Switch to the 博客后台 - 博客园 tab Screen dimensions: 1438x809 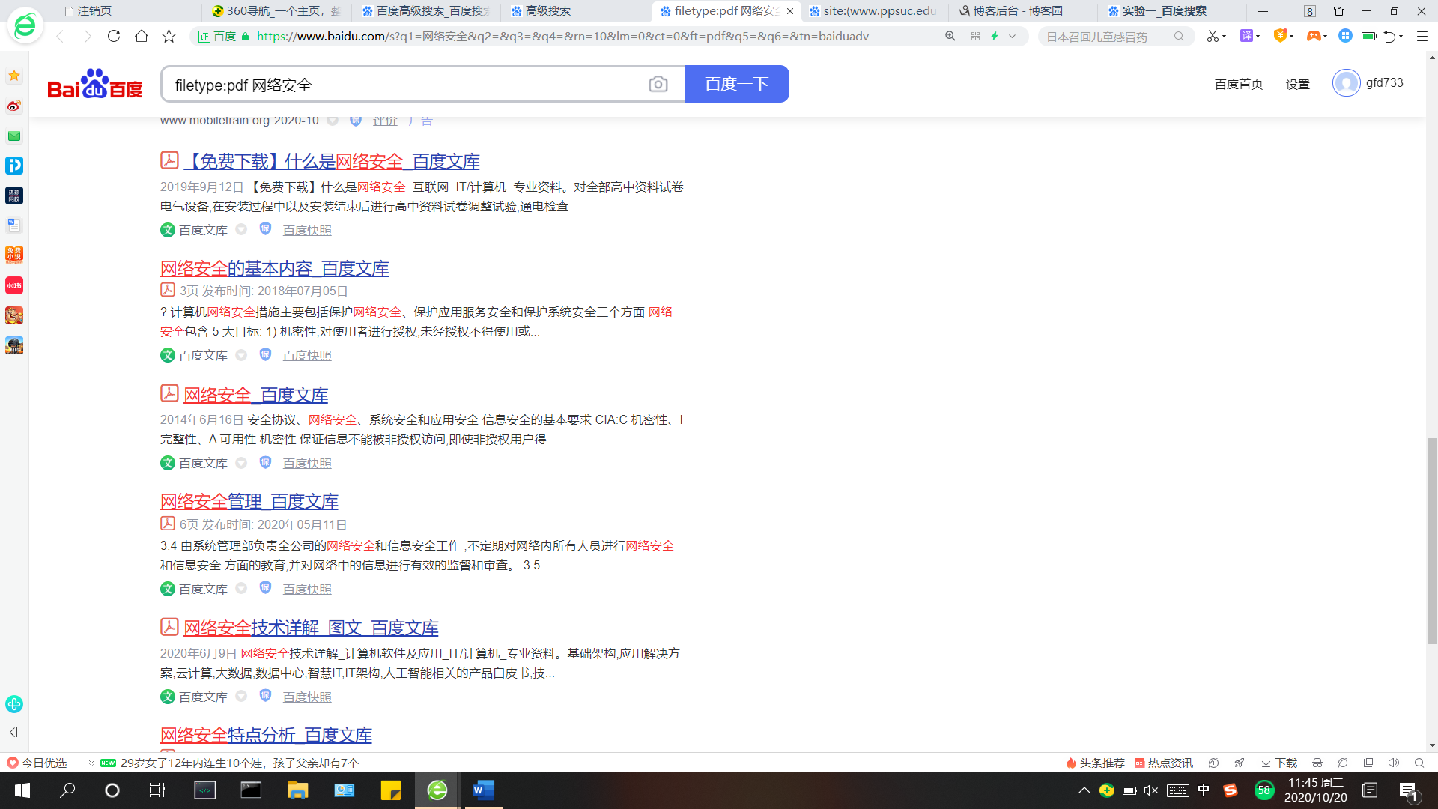coord(1017,11)
